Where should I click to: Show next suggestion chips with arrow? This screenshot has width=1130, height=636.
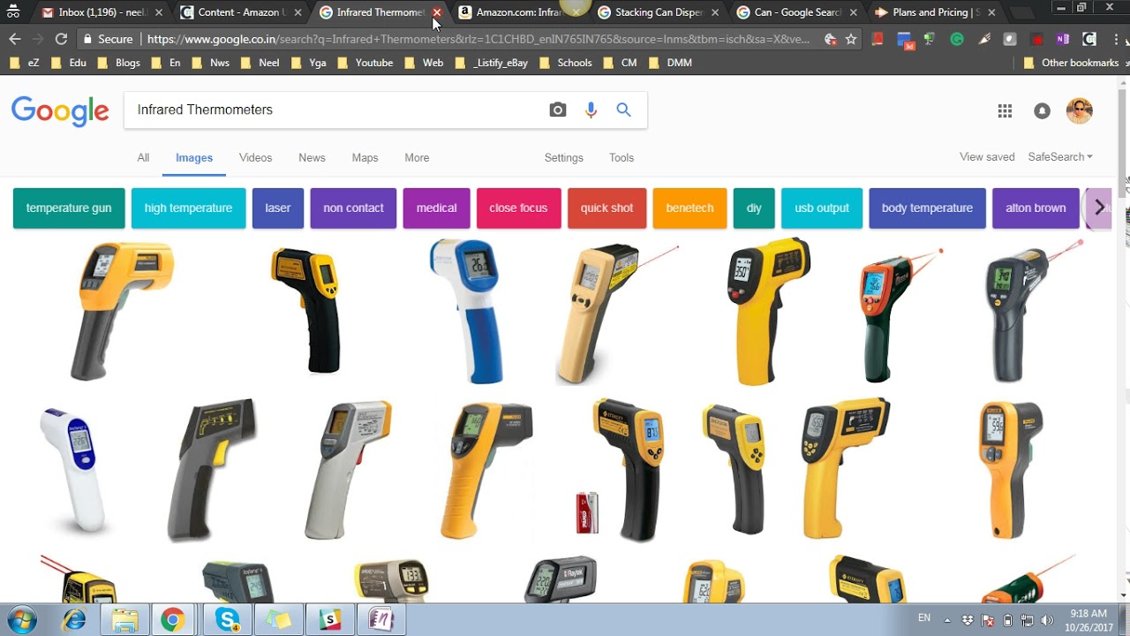click(1099, 208)
